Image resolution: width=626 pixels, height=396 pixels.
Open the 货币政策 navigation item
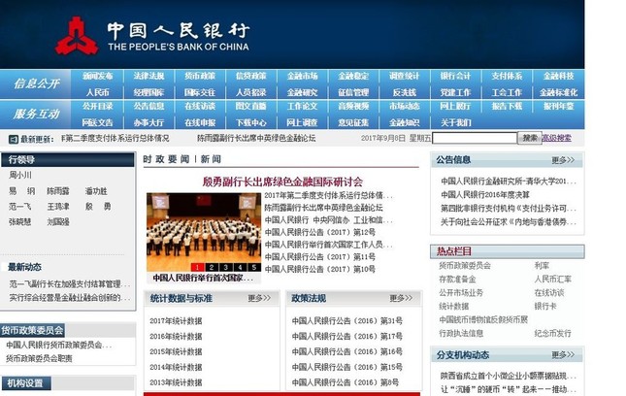(x=200, y=77)
